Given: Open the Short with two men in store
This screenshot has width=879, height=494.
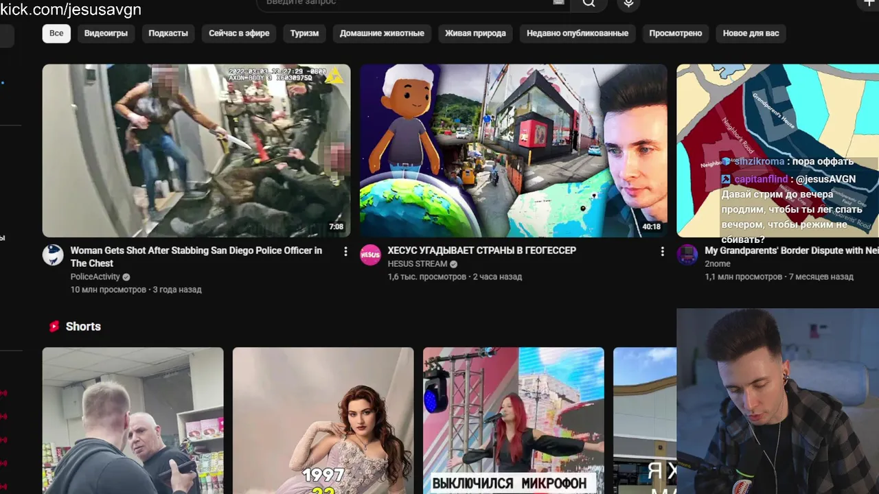Looking at the screenshot, I should tap(133, 421).
